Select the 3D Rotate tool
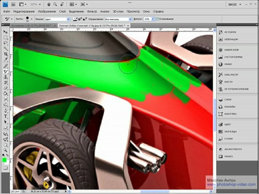Image resolution: width=259 pixels, height=194 pixels. [6, 134]
